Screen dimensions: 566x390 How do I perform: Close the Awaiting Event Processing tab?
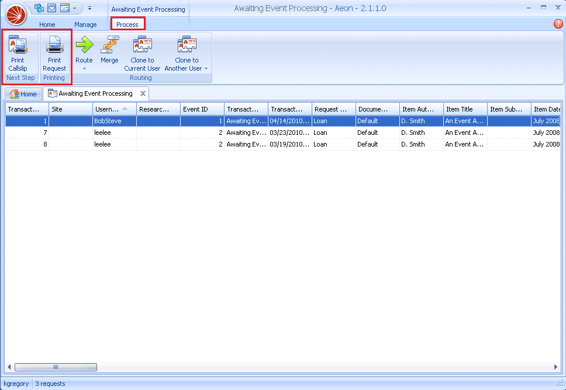pyautogui.click(x=143, y=93)
